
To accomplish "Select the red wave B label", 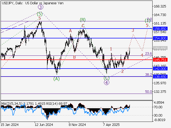I will pos(74,57).
